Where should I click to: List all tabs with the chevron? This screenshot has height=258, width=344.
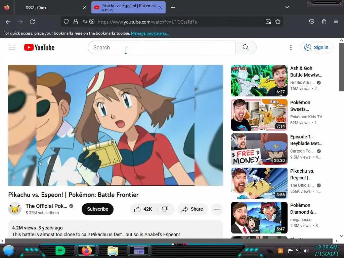coord(287,7)
